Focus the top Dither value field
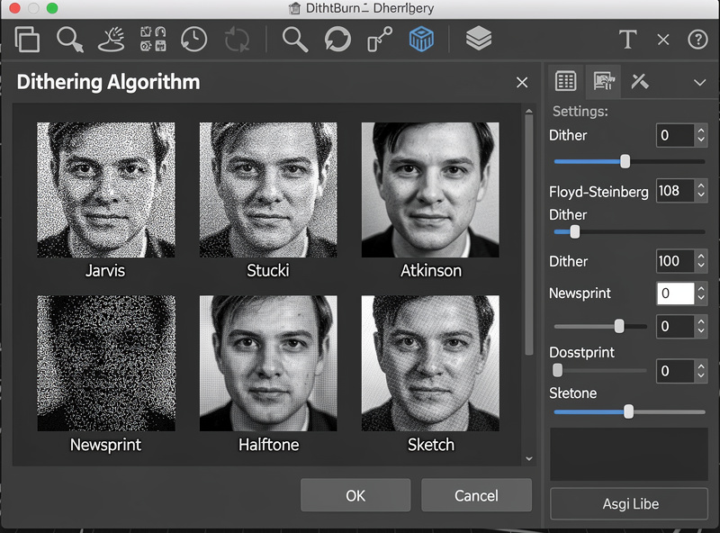Screen dimensions: 720x533 (674, 135)
